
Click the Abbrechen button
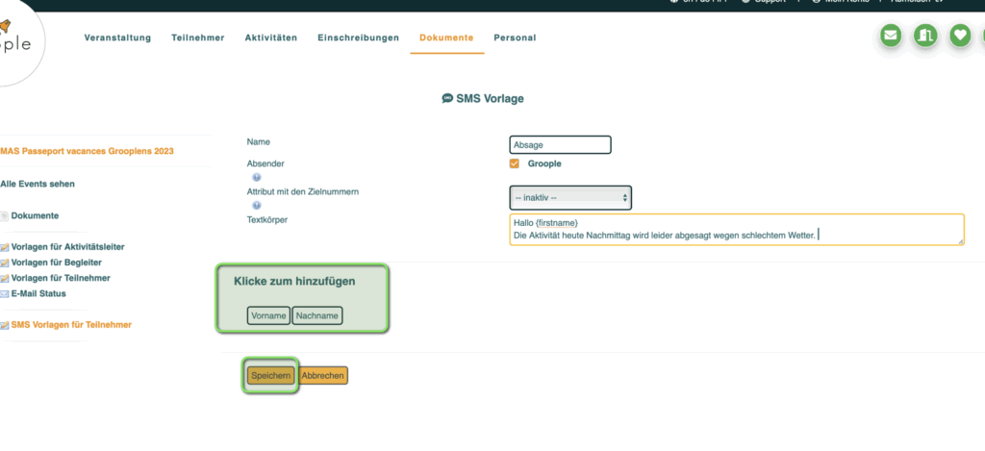323,376
